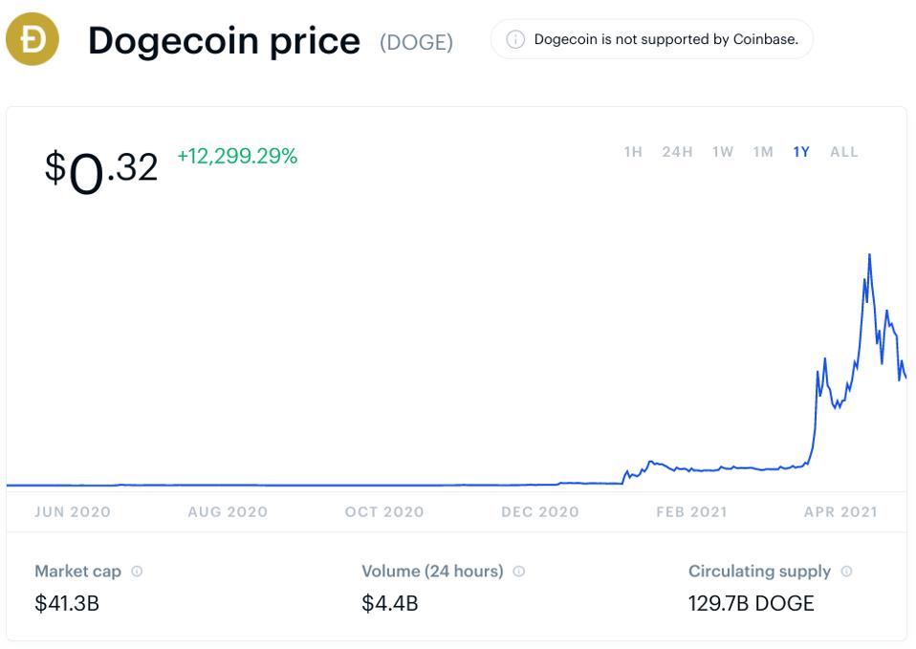The width and height of the screenshot is (916, 649).
Task: Click the JUN 2020 axis label
Action: click(x=73, y=512)
